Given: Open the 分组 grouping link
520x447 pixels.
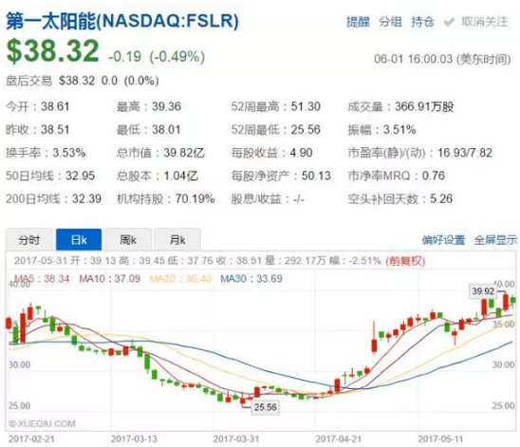Looking at the screenshot, I should pyautogui.click(x=390, y=22).
